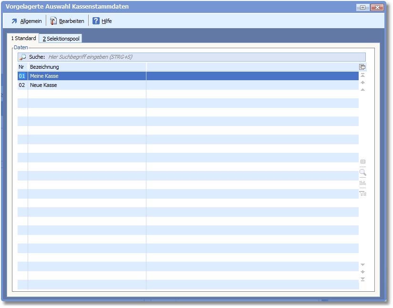
Task: Click the XML export icon
Action: pos(362,183)
